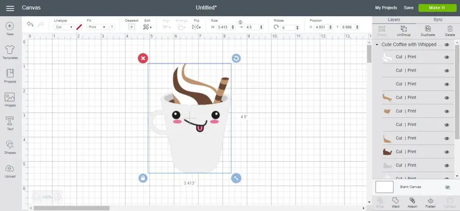This screenshot has width=460, height=211.
Task: Hide the Cute Coffee group layer
Action: point(447,45)
